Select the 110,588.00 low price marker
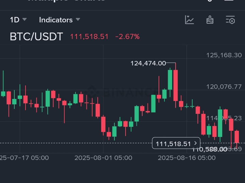This screenshot has width=245, height=183. (x=210, y=149)
